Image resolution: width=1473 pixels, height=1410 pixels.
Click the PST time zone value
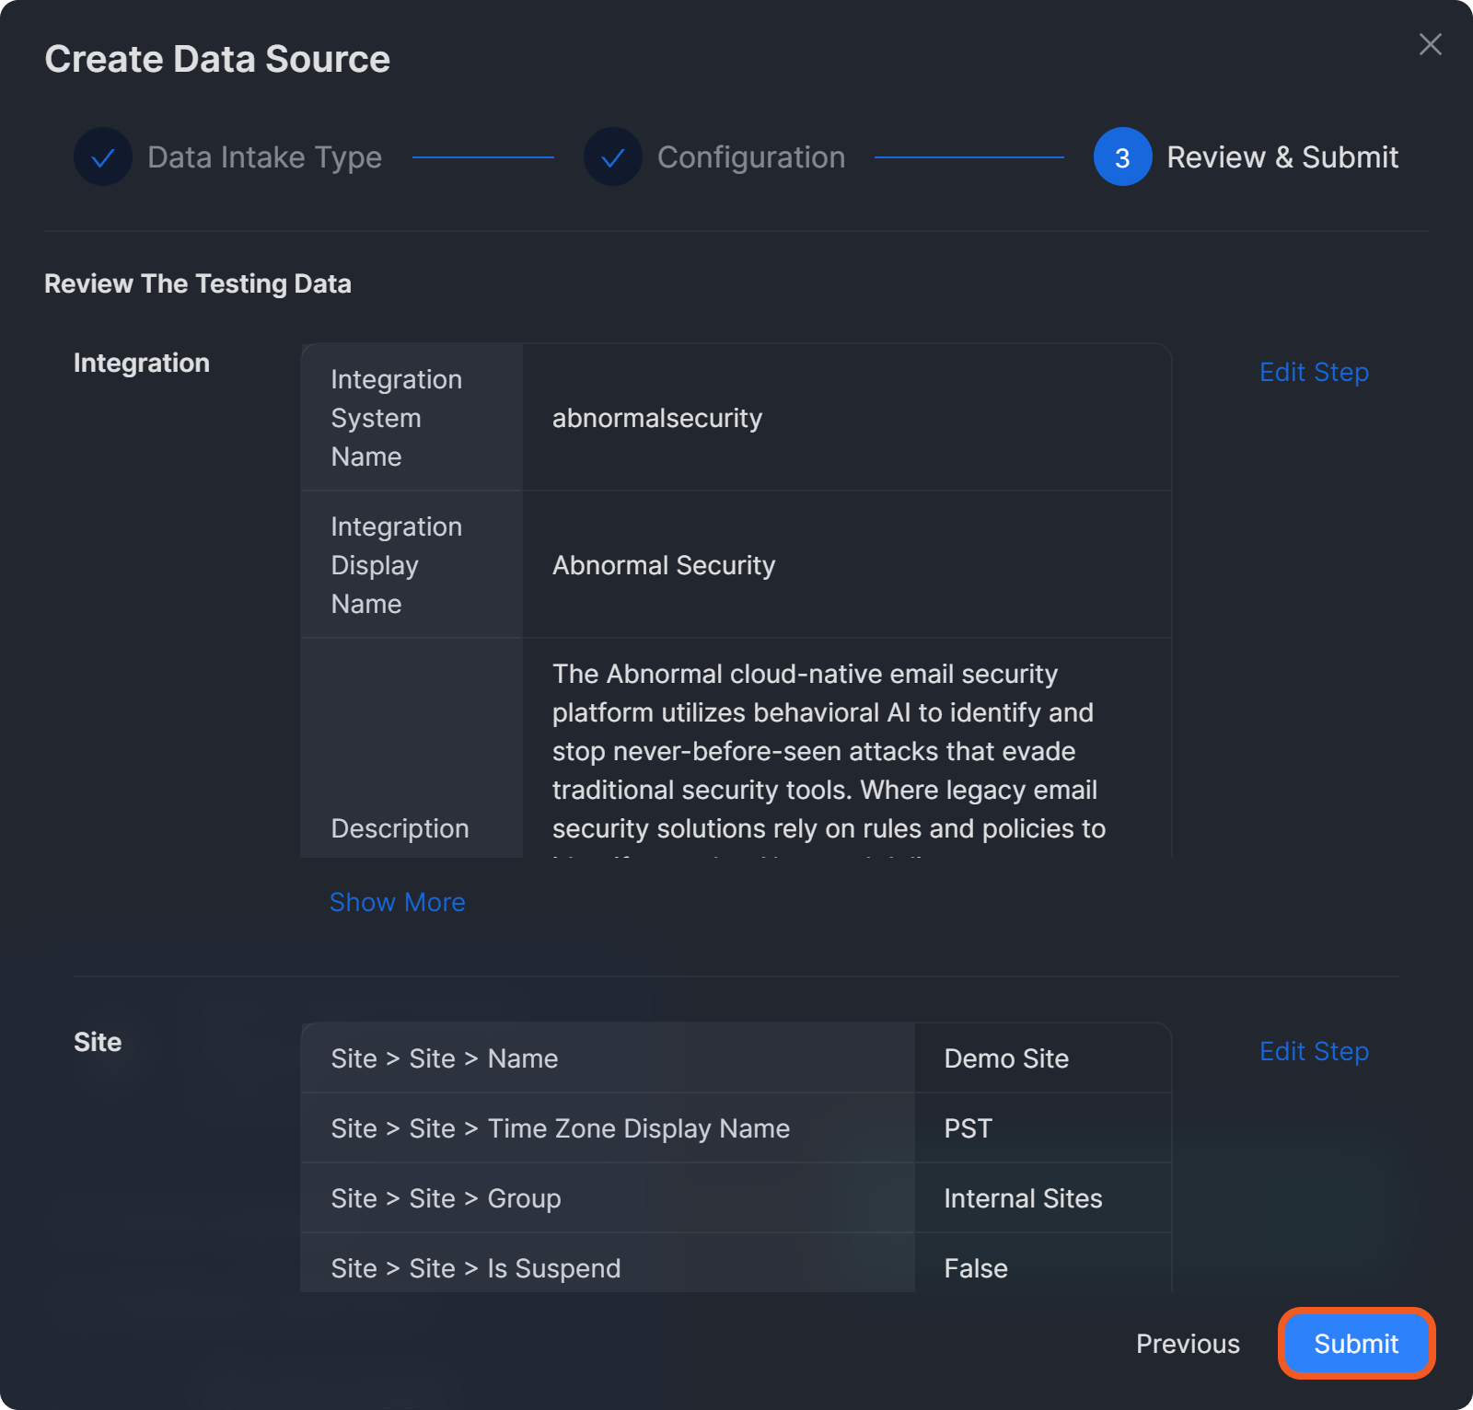[968, 1128]
